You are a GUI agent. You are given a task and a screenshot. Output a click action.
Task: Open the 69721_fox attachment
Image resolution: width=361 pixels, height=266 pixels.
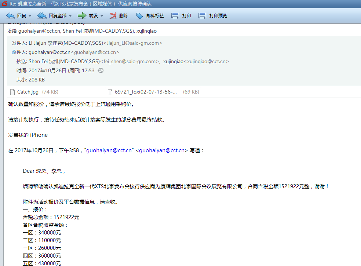click(x=146, y=92)
